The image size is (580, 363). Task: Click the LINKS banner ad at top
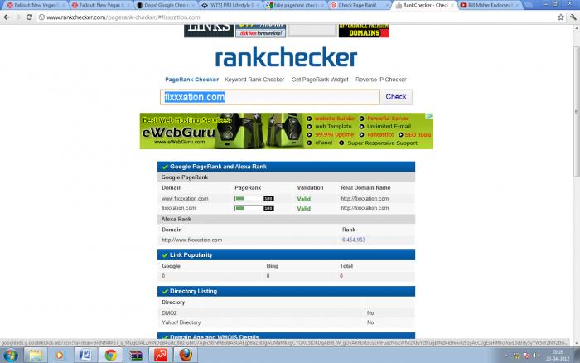(x=209, y=31)
